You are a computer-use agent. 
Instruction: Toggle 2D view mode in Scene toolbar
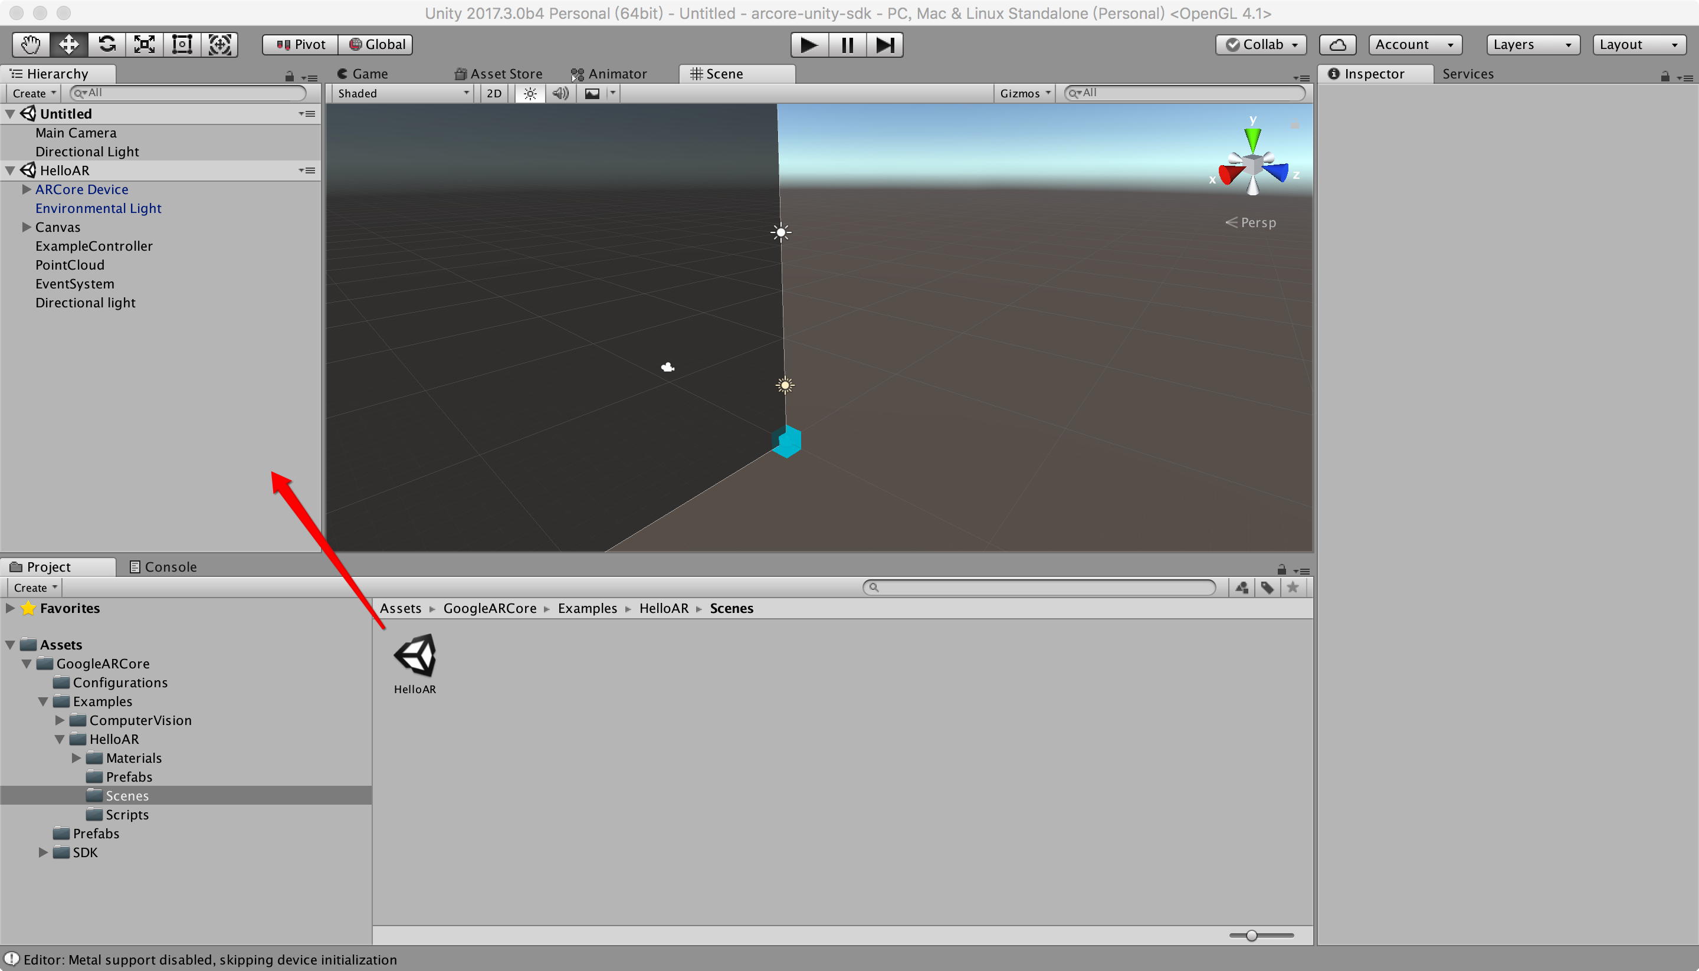click(493, 93)
